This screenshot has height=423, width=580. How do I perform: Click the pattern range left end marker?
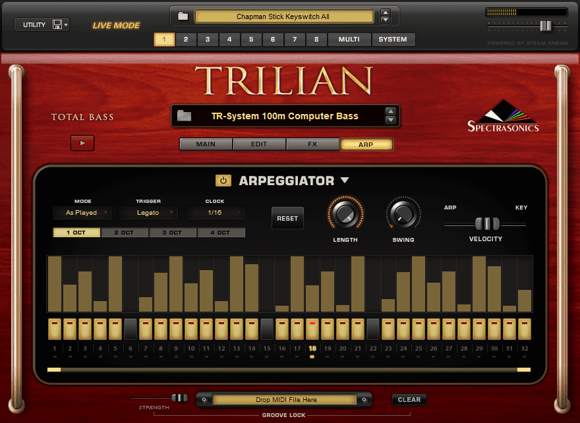tap(54, 370)
